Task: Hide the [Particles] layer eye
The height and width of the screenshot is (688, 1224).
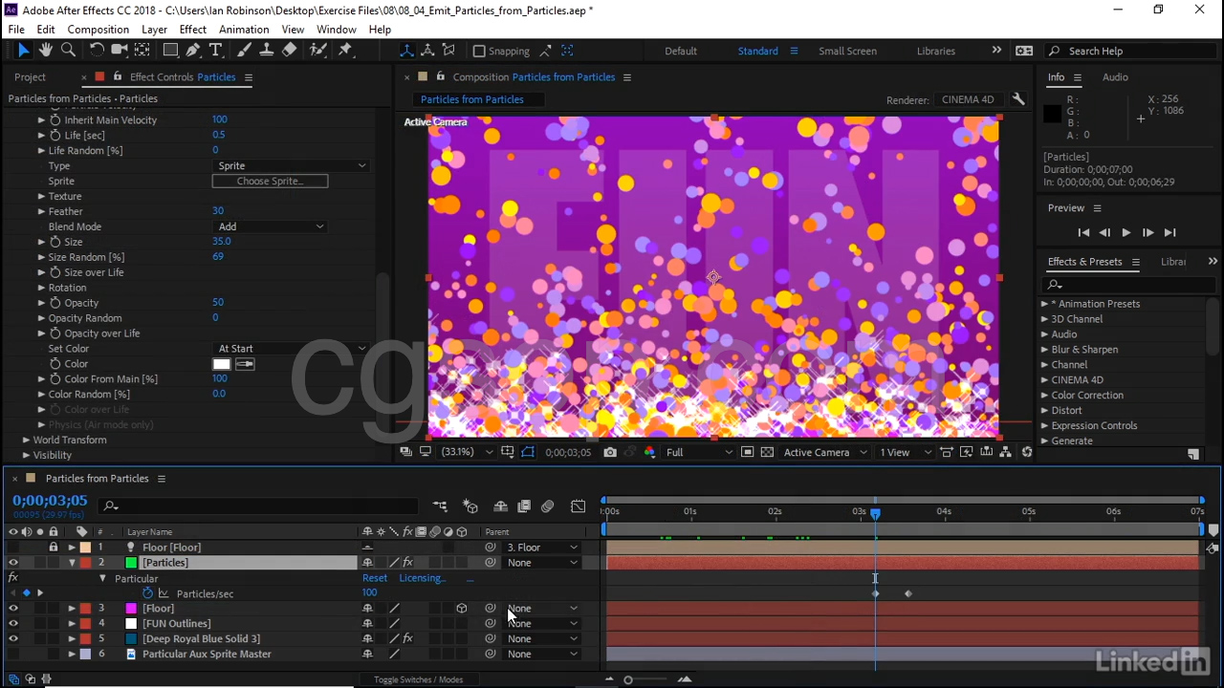Action: [13, 563]
